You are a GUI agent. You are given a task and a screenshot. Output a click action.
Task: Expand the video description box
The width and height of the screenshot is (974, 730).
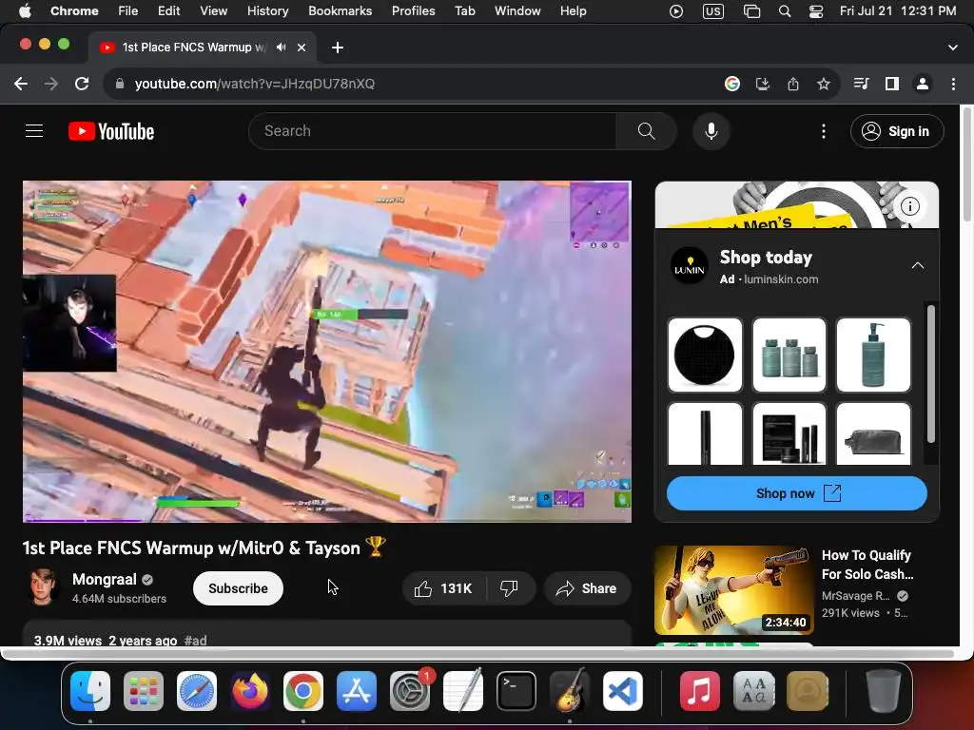tap(327, 633)
